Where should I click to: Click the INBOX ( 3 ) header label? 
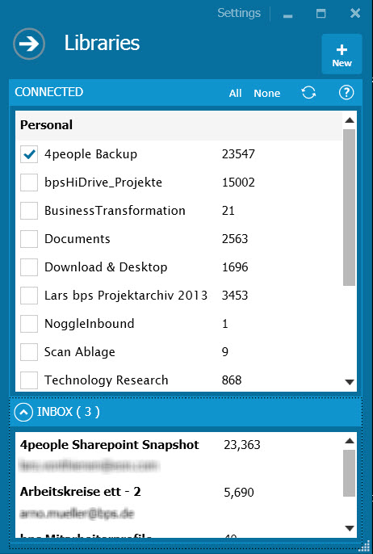[68, 412]
